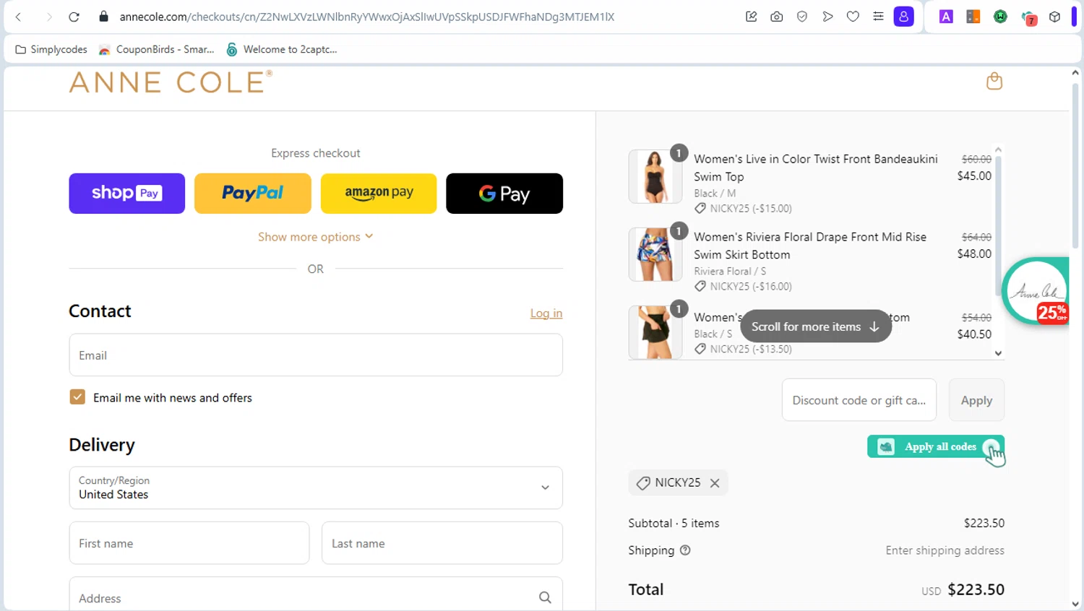Expand 'Show more options' for express checkout
The image size is (1084, 611).
click(316, 237)
